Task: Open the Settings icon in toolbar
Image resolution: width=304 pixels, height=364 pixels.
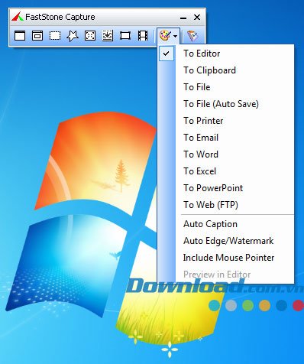Action: 192,36
